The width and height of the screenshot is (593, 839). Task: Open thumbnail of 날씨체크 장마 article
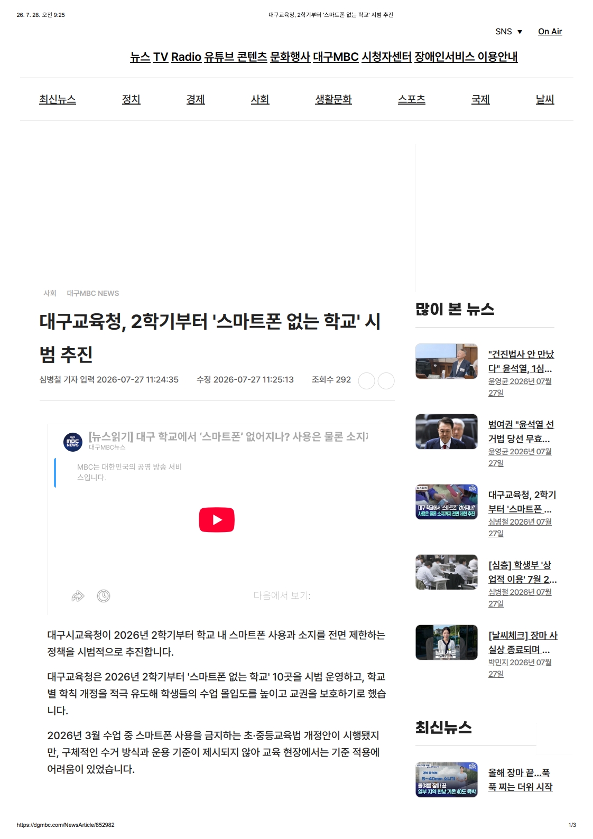pyautogui.click(x=447, y=642)
